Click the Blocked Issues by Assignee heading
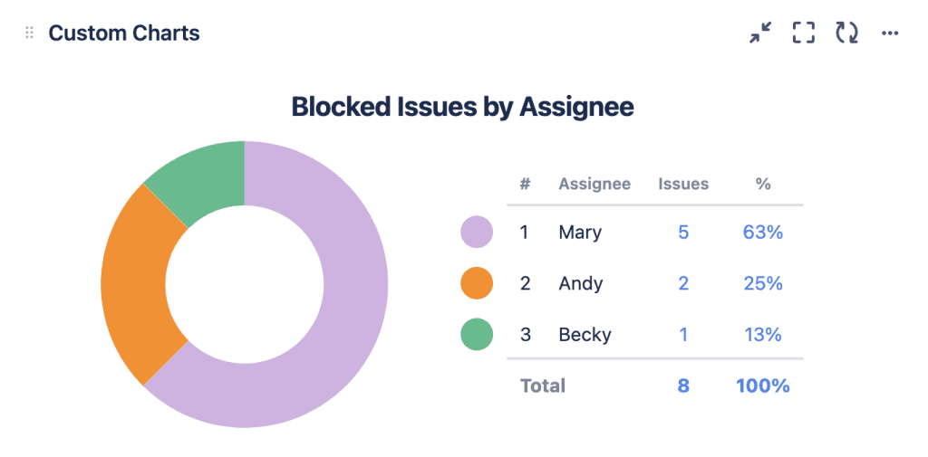The image size is (928, 457). [x=462, y=107]
